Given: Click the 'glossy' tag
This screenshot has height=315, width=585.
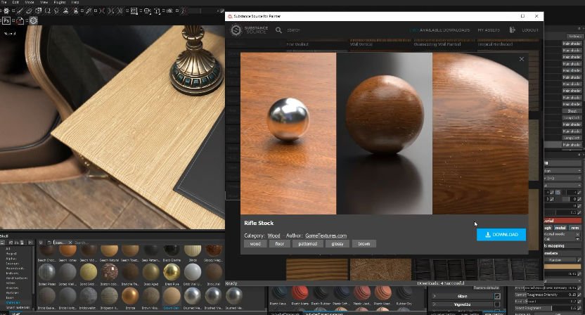Looking at the screenshot, I should pos(337,244).
